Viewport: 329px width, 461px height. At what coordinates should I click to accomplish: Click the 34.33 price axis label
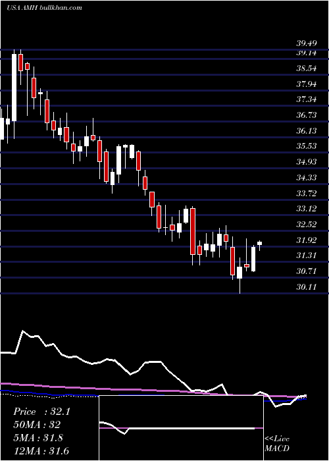[307, 178]
